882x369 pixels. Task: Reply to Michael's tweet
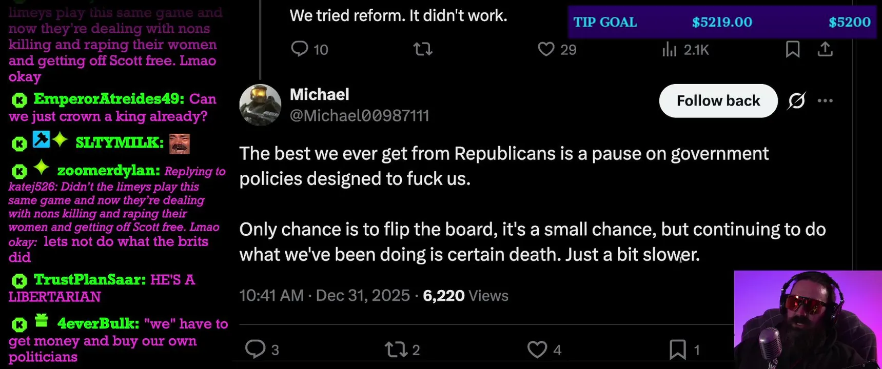tap(255, 349)
